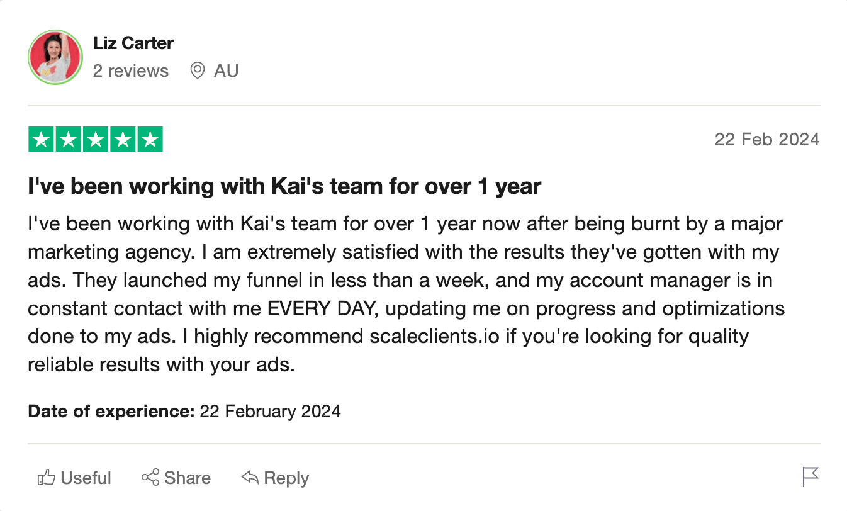Click the second green rating star
The height and width of the screenshot is (511, 847).
pos(69,140)
